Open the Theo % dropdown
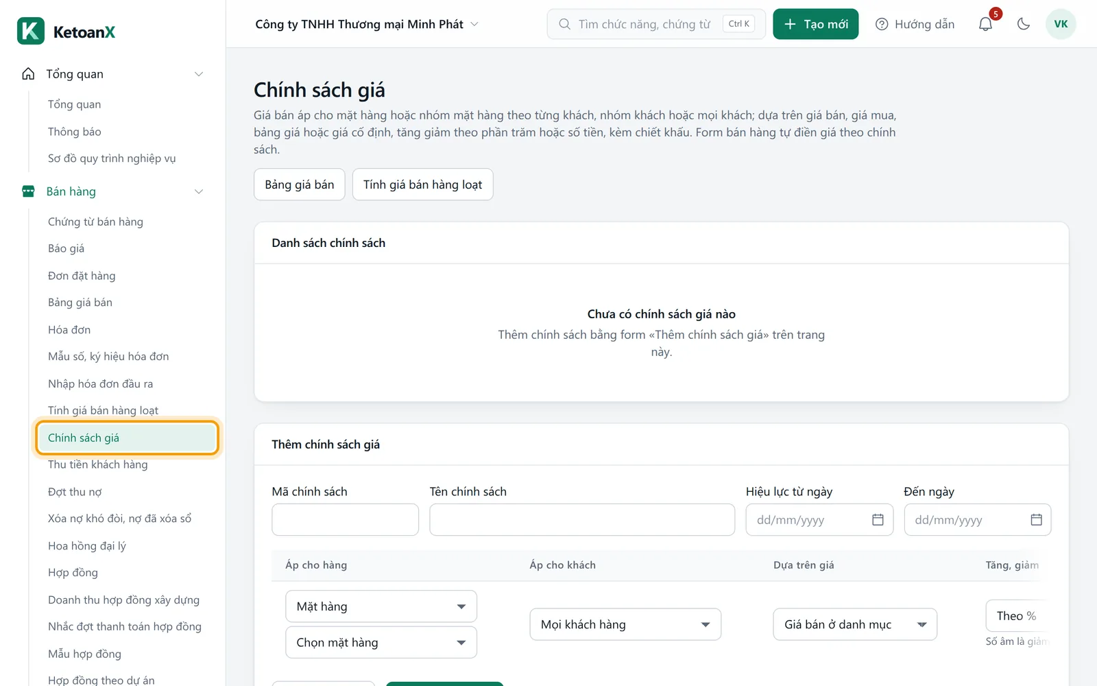 coord(1017,615)
